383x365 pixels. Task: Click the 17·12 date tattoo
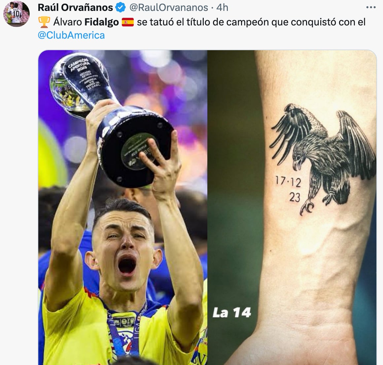tap(288, 182)
